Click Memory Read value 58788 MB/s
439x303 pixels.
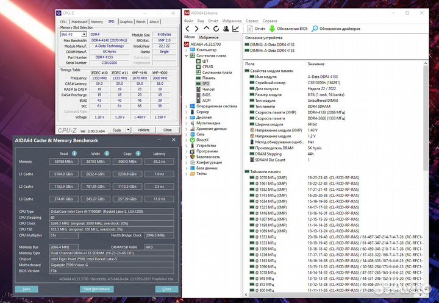pos(63,162)
